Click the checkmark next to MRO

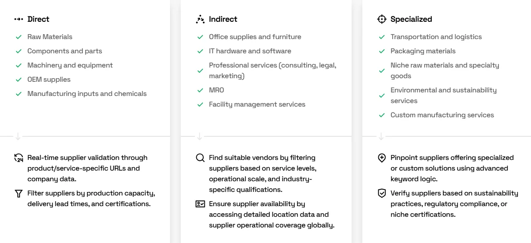click(x=200, y=90)
